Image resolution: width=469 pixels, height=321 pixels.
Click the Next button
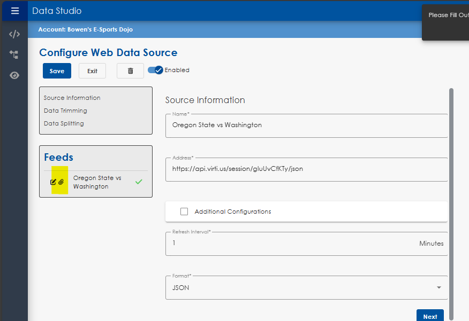pos(430,316)
